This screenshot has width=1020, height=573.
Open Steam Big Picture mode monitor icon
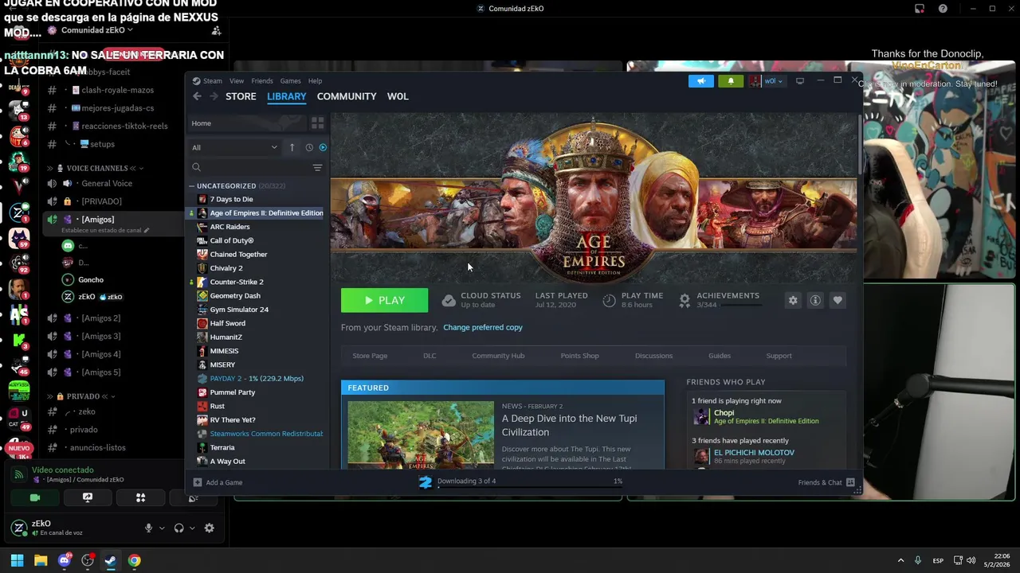[x=800, y=81]
